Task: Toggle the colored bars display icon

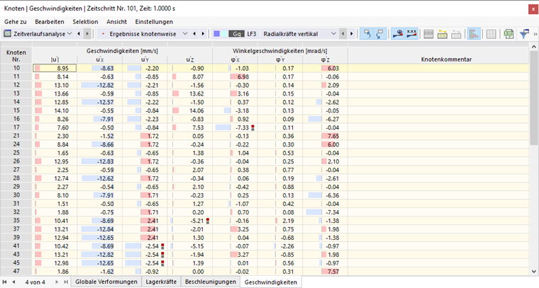Action: pos(474,33)
